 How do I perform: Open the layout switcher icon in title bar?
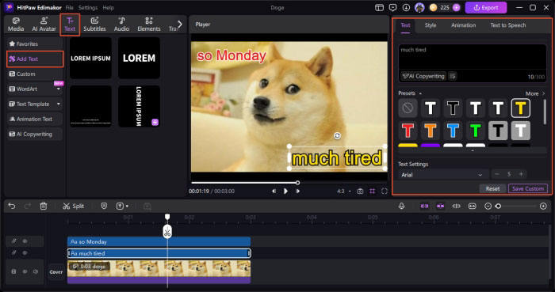coord(380,7)
